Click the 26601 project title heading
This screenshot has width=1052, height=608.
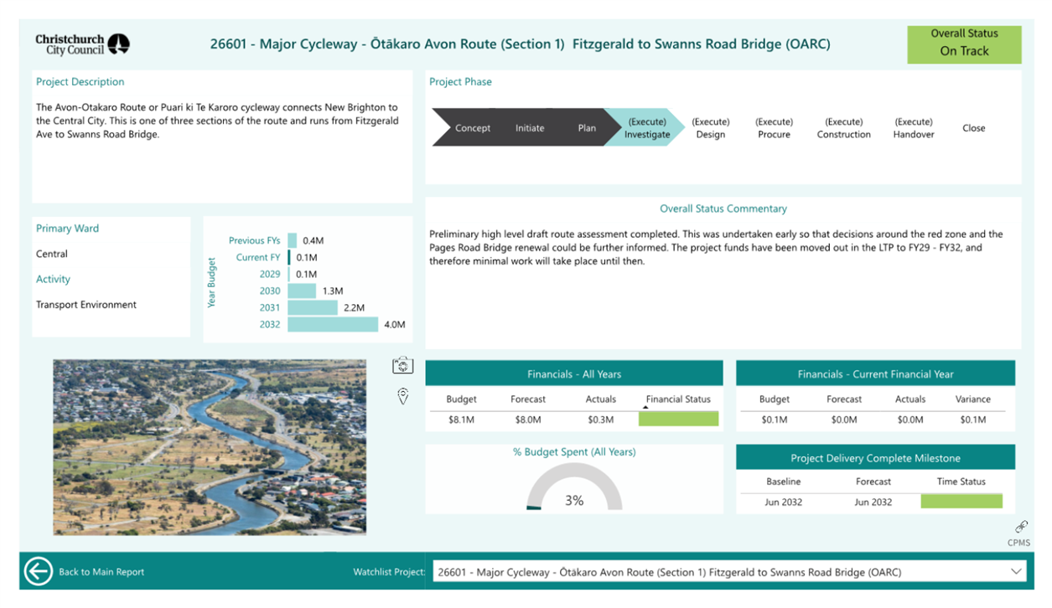520,44
